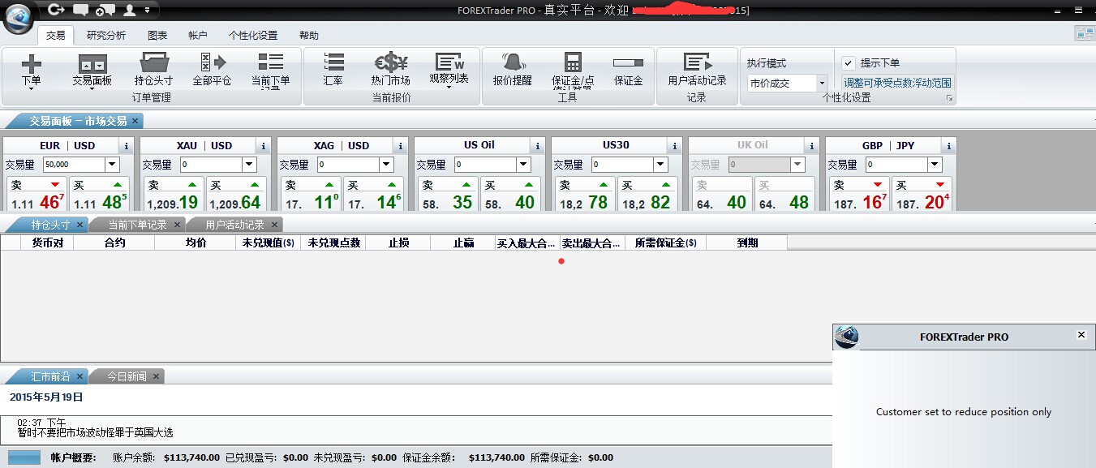Sort by 未兑现值($) column header
Image resolution: width=1096 pixels, height=468 pixels.
pyautogui.click(x=268, y=243)
